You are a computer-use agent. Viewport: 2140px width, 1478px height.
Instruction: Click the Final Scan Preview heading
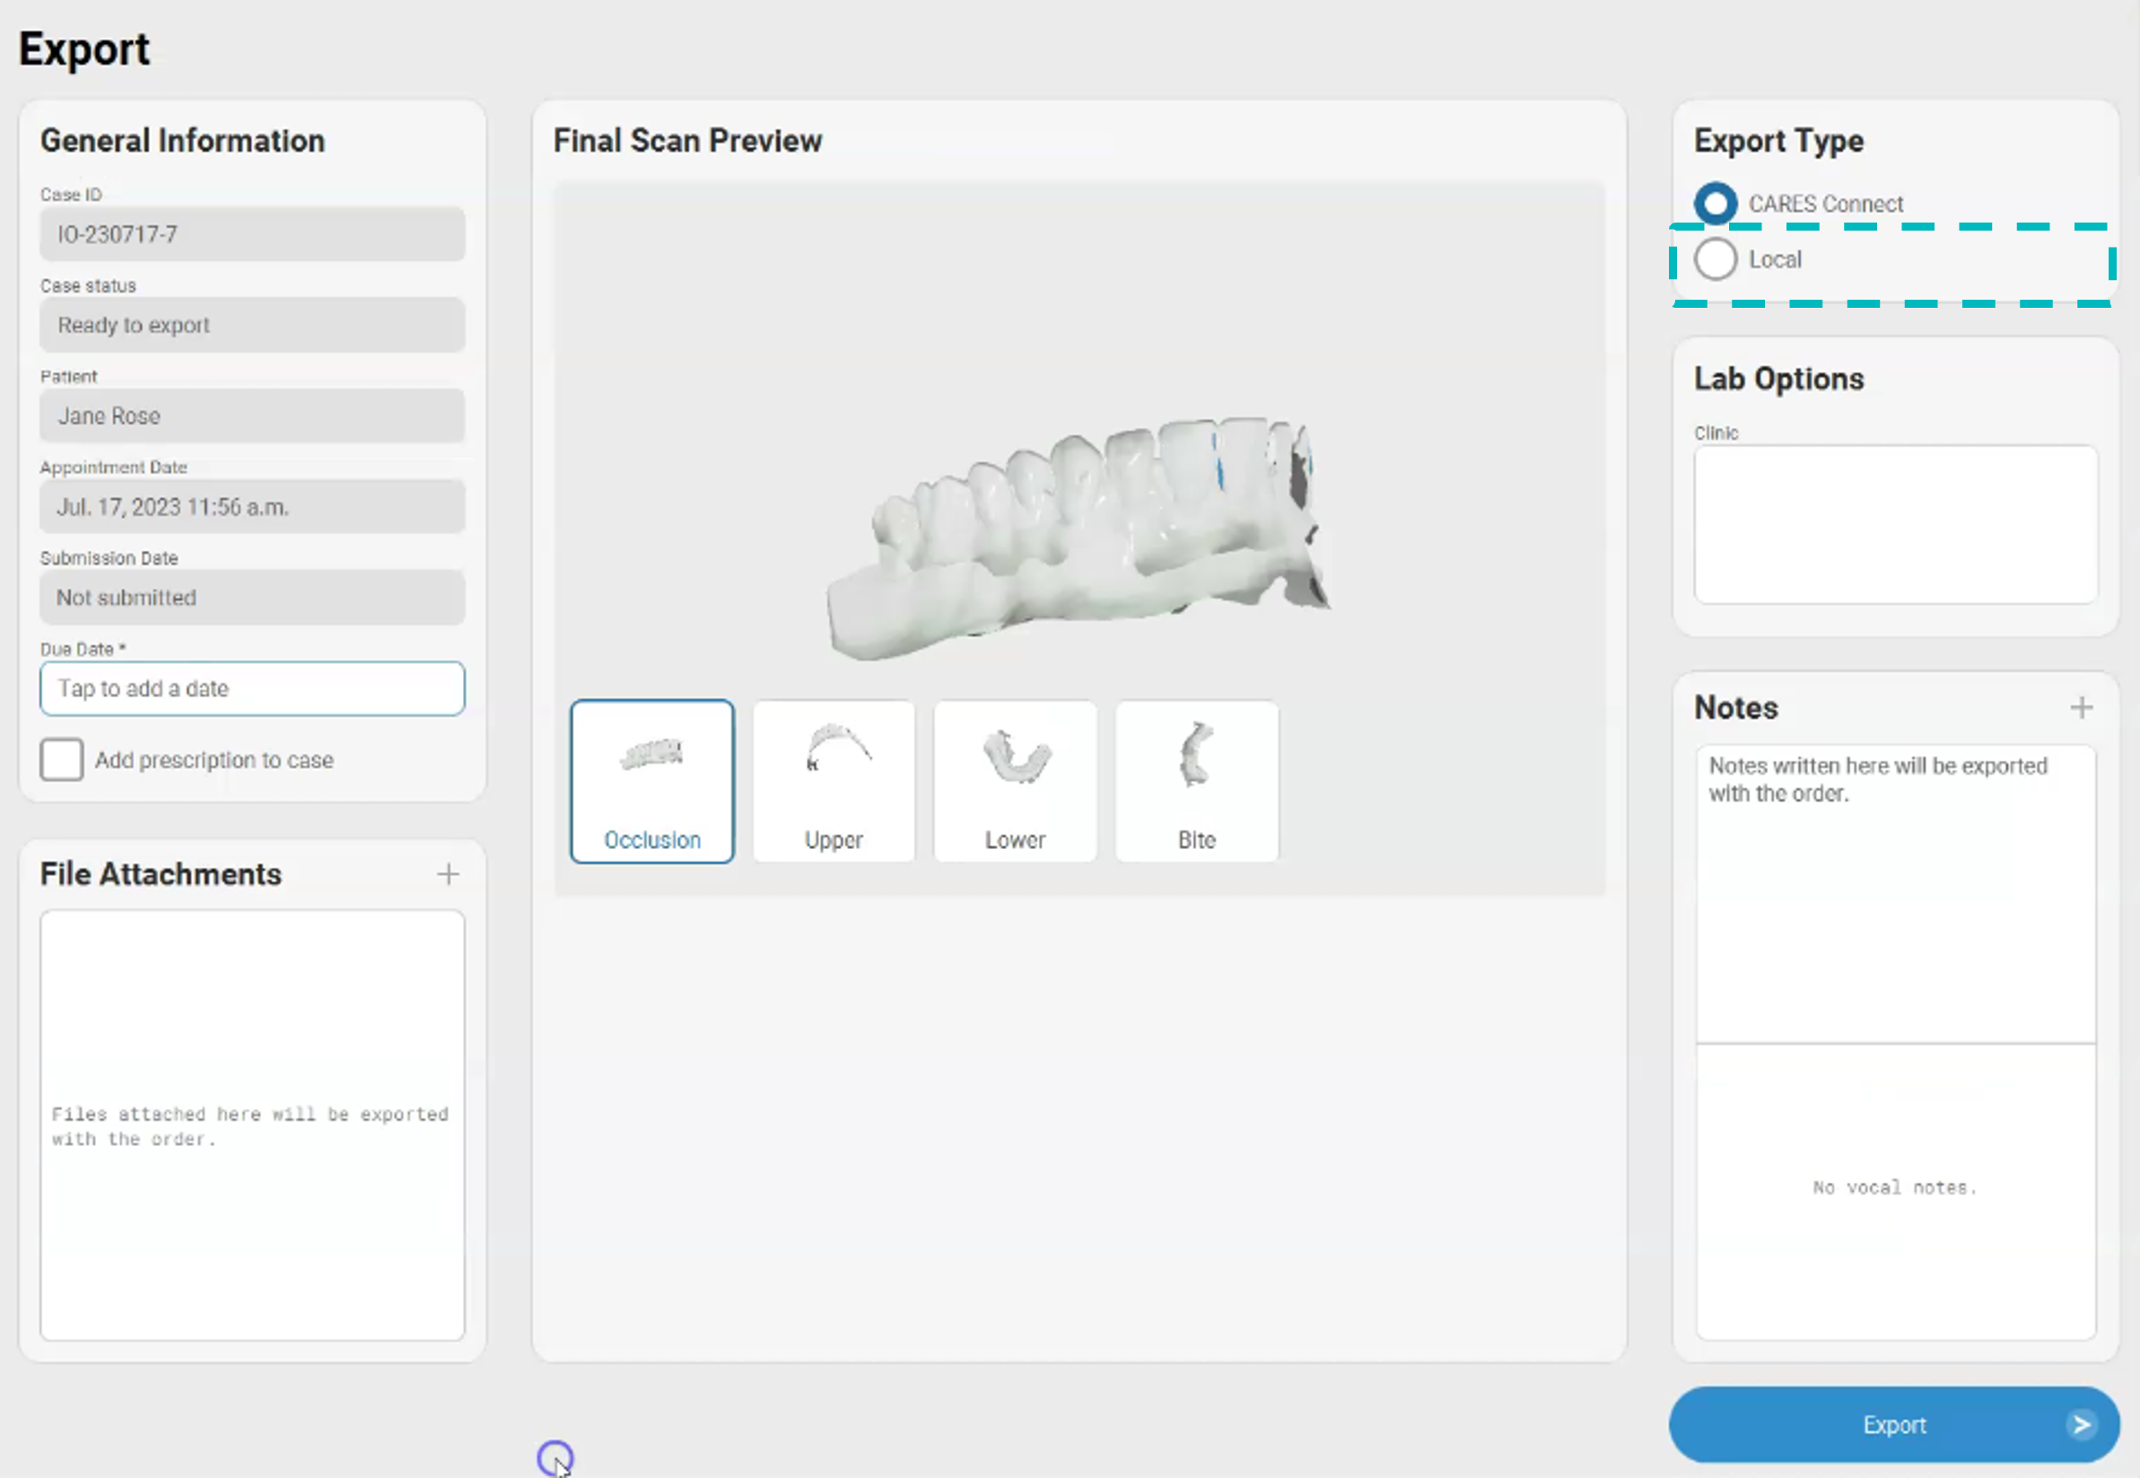[x=688, y=141]
